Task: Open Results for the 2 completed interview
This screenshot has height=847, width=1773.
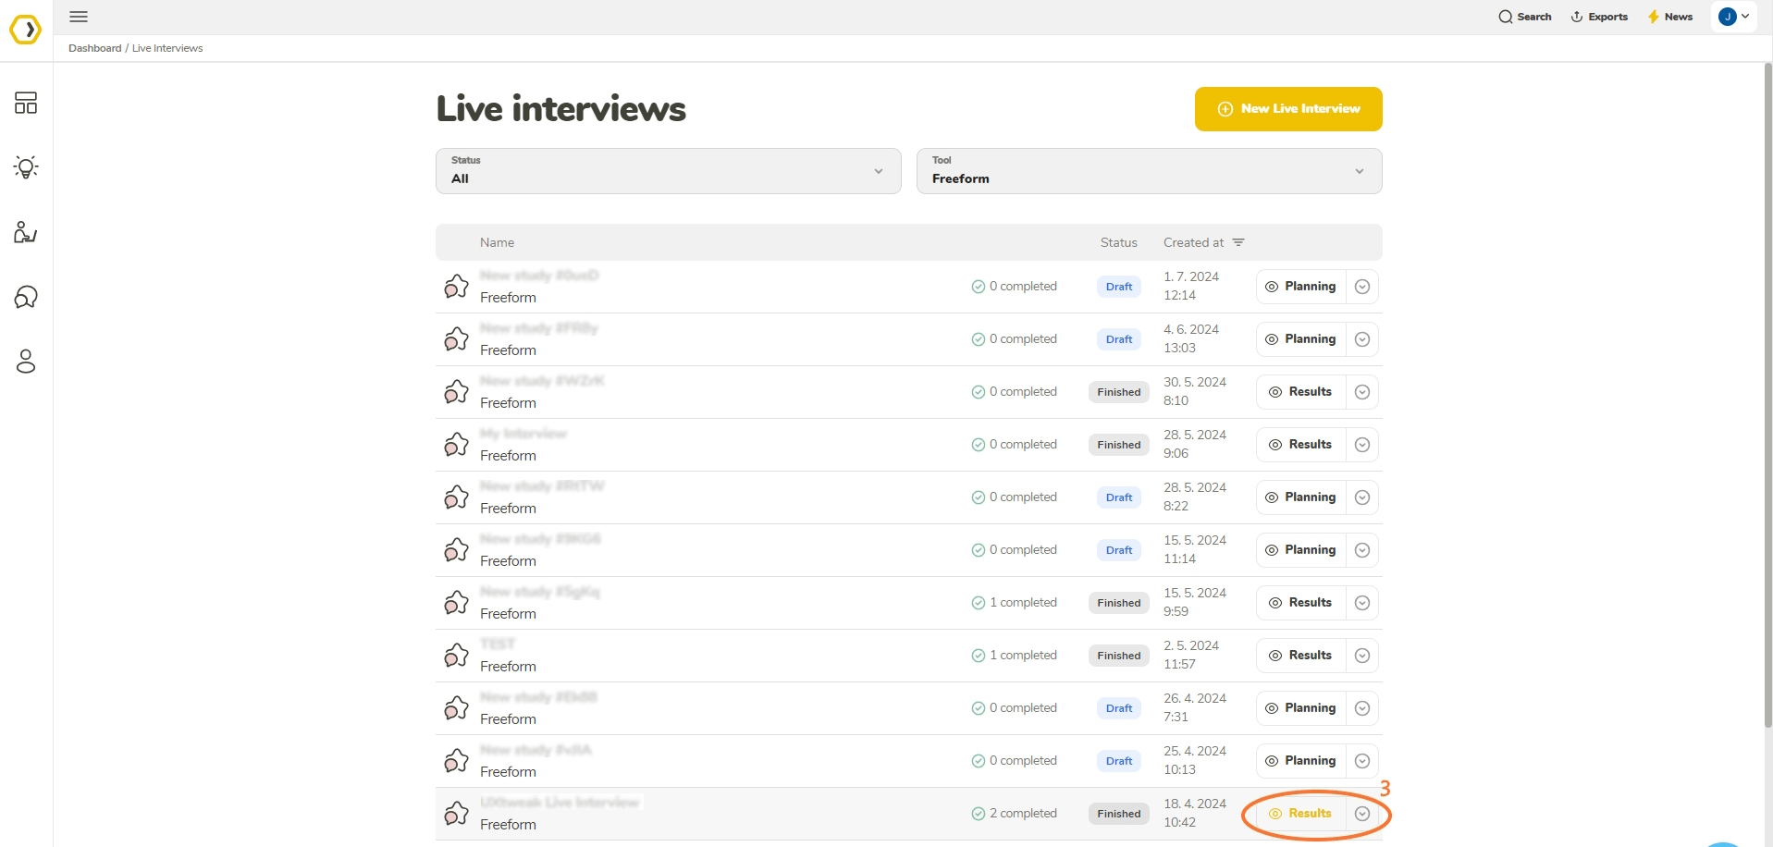Action: coord(1300,814)
